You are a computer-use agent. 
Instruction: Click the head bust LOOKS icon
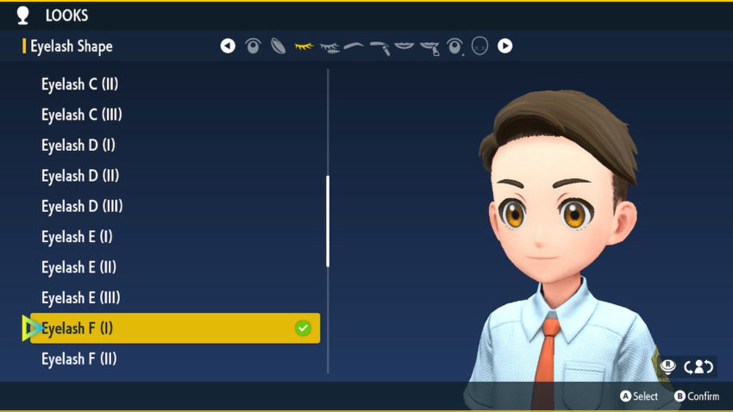coord(23,16)
